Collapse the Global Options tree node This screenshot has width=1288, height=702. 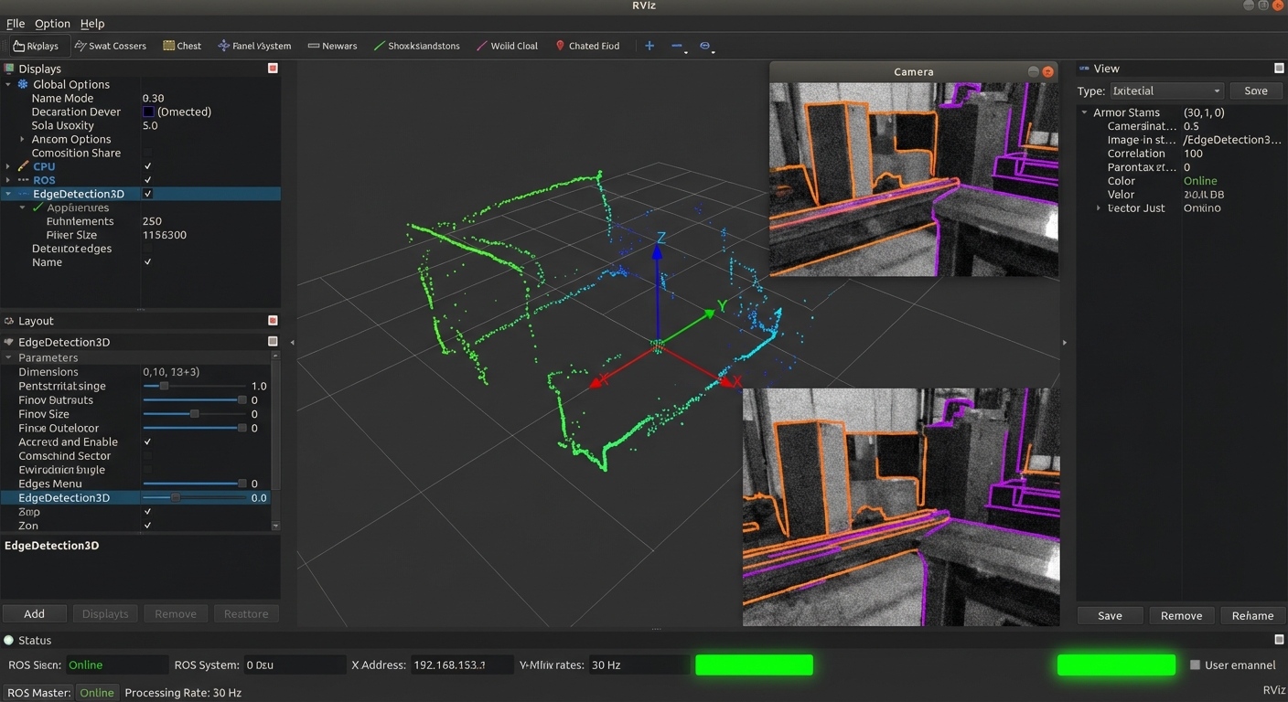(8, 84)
